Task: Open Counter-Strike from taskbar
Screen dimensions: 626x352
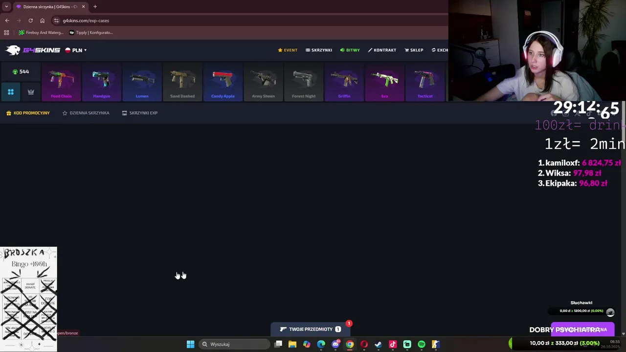Action: point(435,344)
